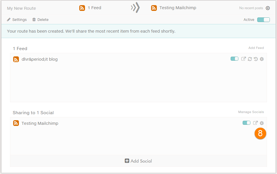
Task: Open gear settings for dlvr.it blog feed
Action: click(262, 59)
